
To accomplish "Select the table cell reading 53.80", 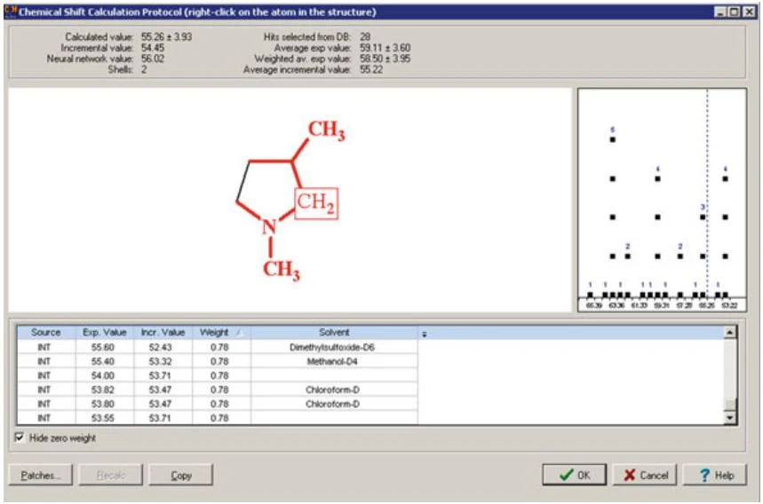I will click(x=104, y=404).
